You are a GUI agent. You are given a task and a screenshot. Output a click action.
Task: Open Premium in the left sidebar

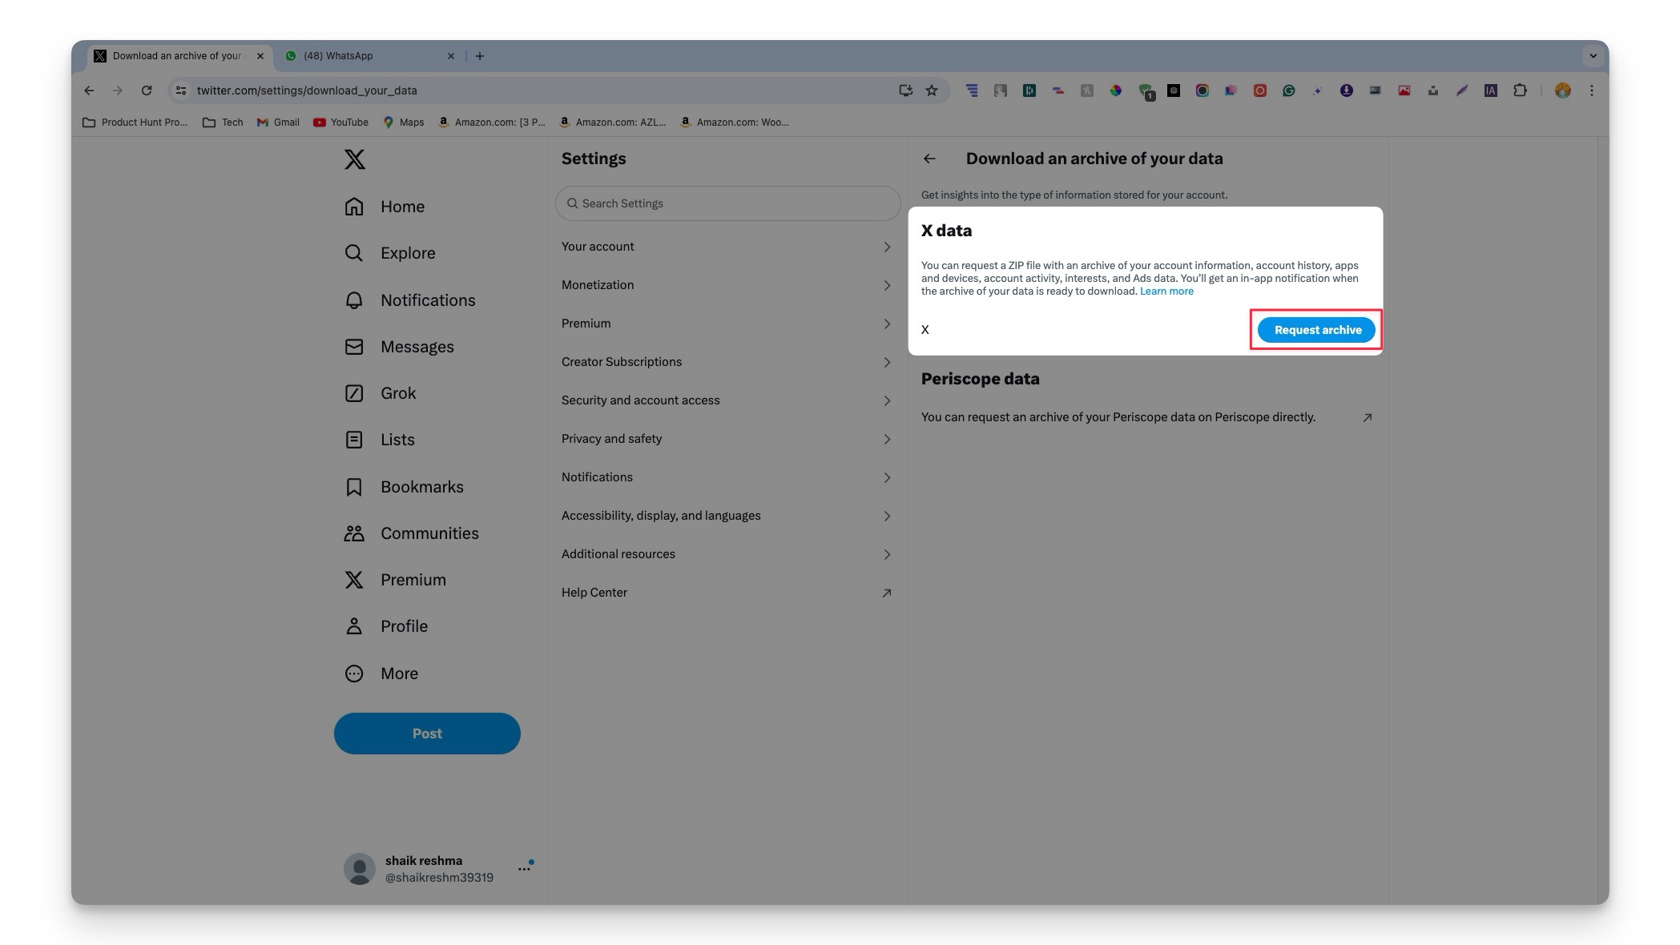pyautogui.click(x=395, y=580)
